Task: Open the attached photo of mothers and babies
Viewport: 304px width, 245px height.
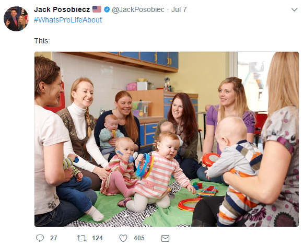Action: point(167,139)
